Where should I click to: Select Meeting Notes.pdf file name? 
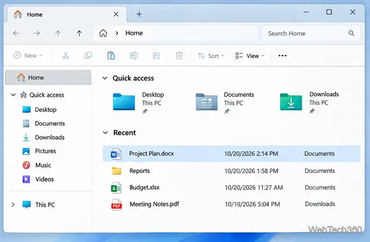154,204
